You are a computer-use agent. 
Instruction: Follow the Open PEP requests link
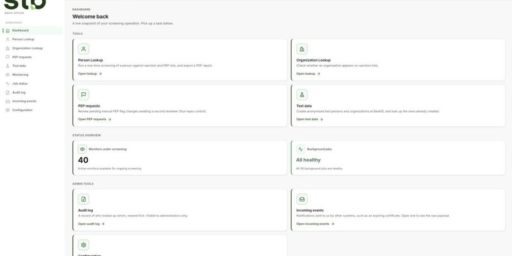point(94,120)
